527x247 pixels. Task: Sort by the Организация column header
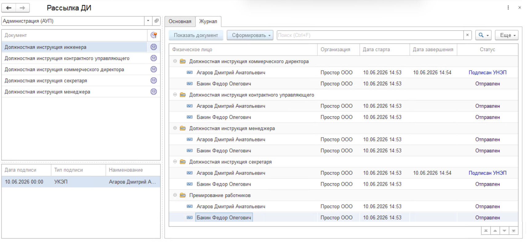[x=338, y=50]
